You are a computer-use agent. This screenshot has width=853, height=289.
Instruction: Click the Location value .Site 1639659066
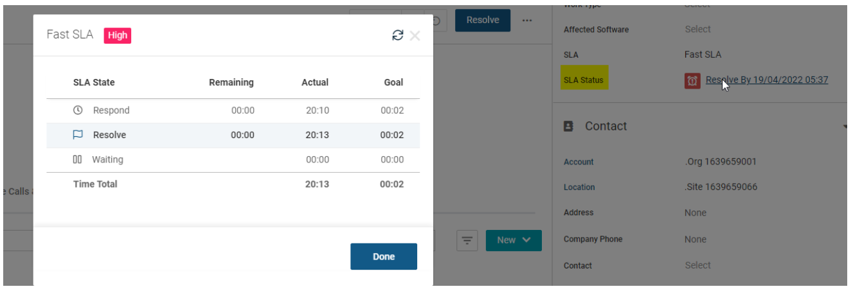721,188
